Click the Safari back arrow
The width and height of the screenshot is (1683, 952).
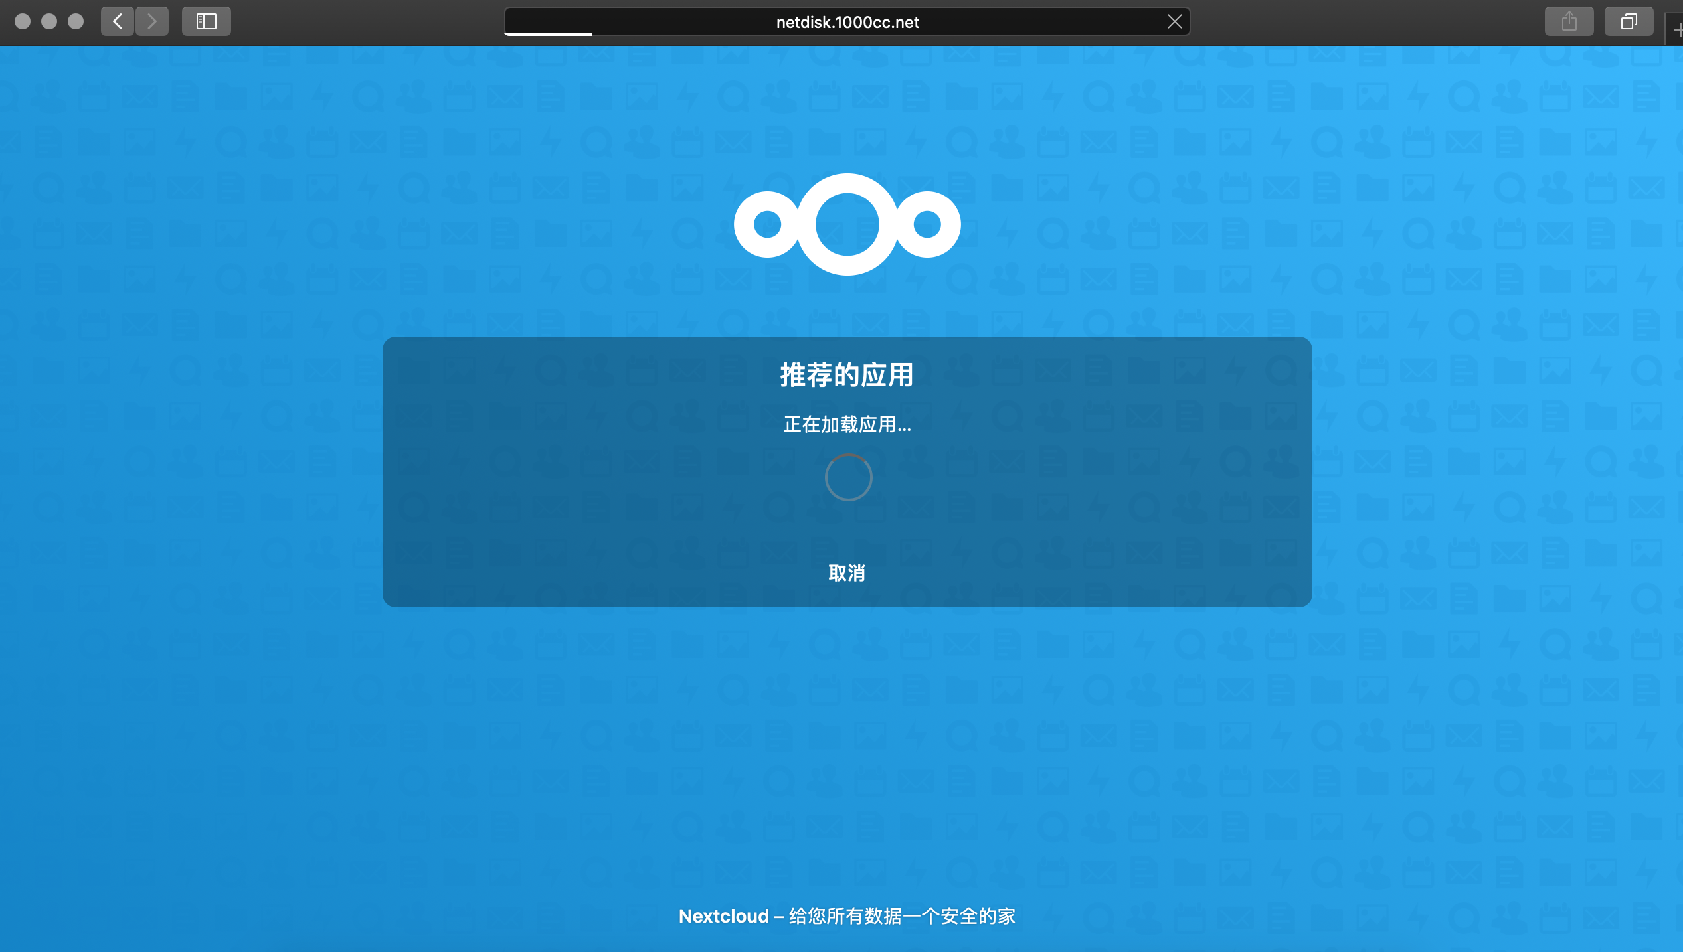pyautogui.click(x=118, y=21)
